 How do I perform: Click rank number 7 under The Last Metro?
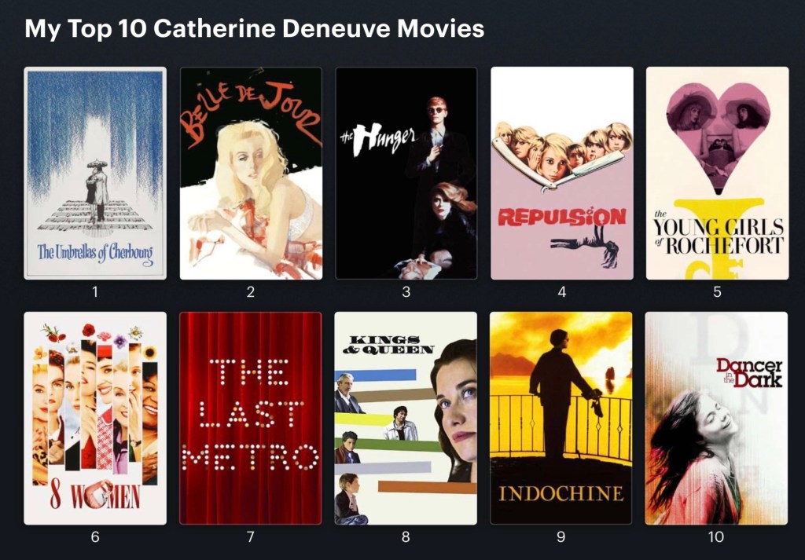click(x=251, y=537)
